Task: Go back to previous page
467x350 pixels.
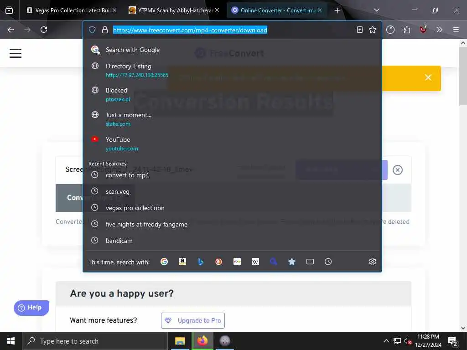Action: (11, 30)
